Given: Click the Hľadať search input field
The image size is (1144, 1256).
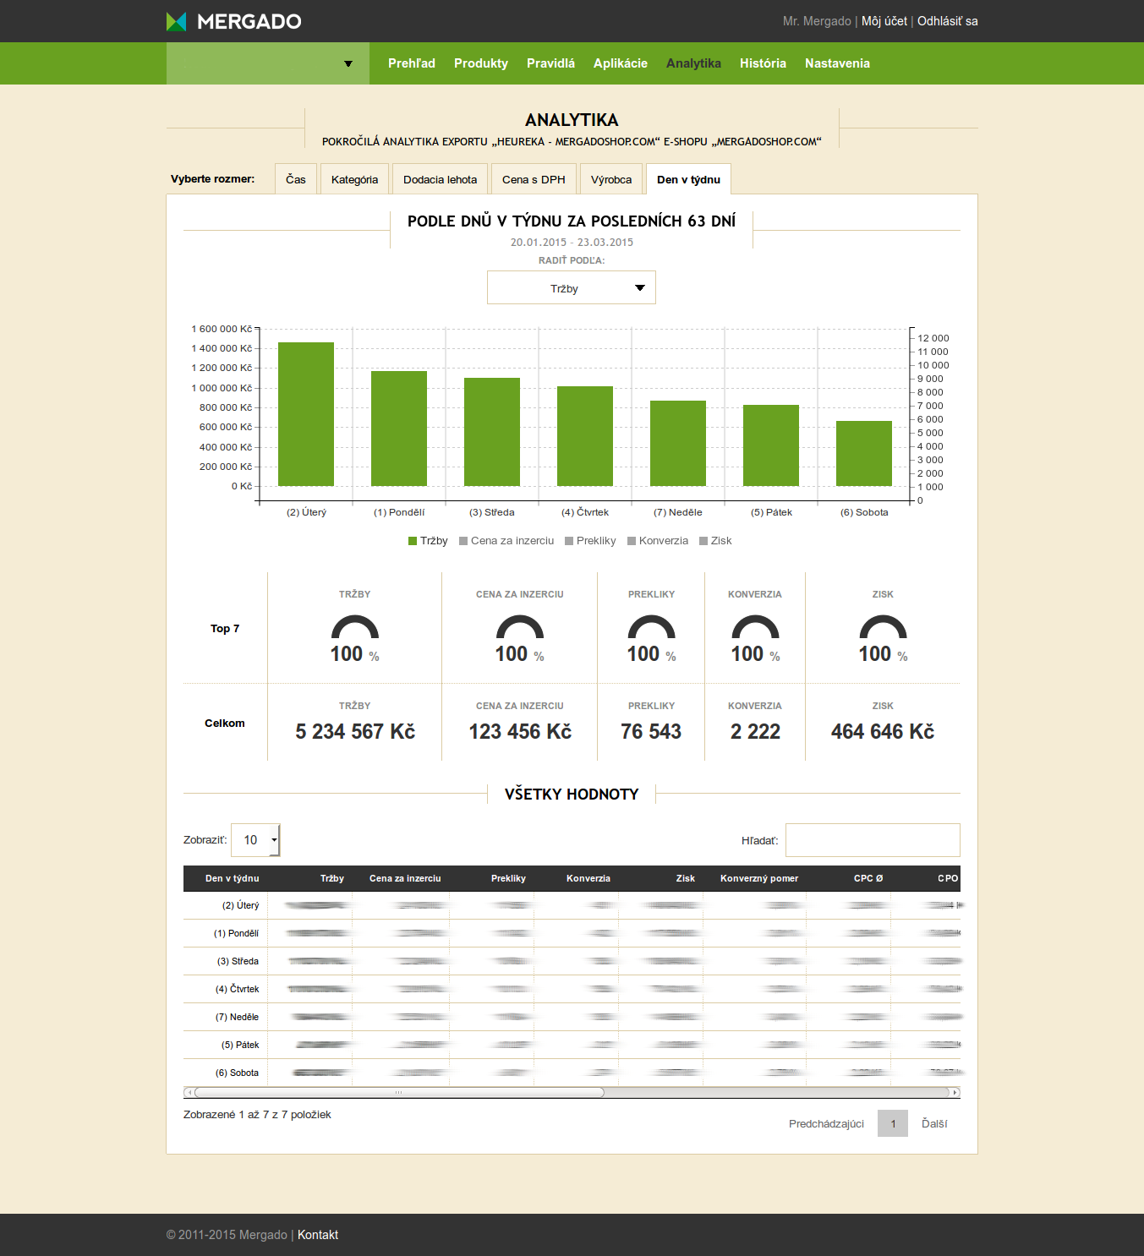Looking at the screenshot, I should coord(873,840).
